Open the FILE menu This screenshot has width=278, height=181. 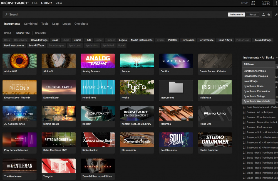click(35, 3)
